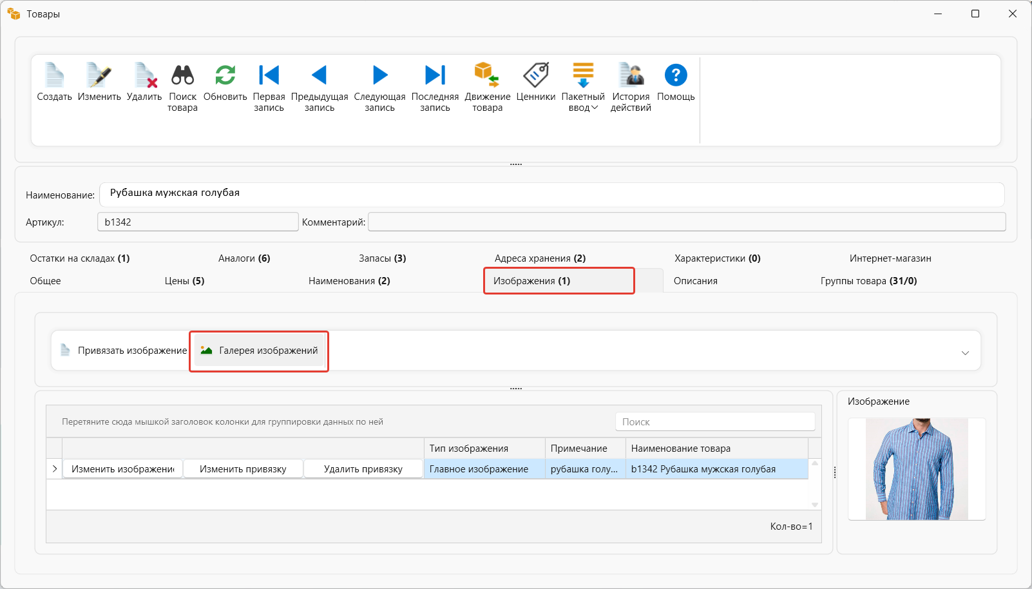The height and width of the screenshot is (589, 1032).
Task: Open Адреса хранения (2) tab
Action: coord(540,258)
